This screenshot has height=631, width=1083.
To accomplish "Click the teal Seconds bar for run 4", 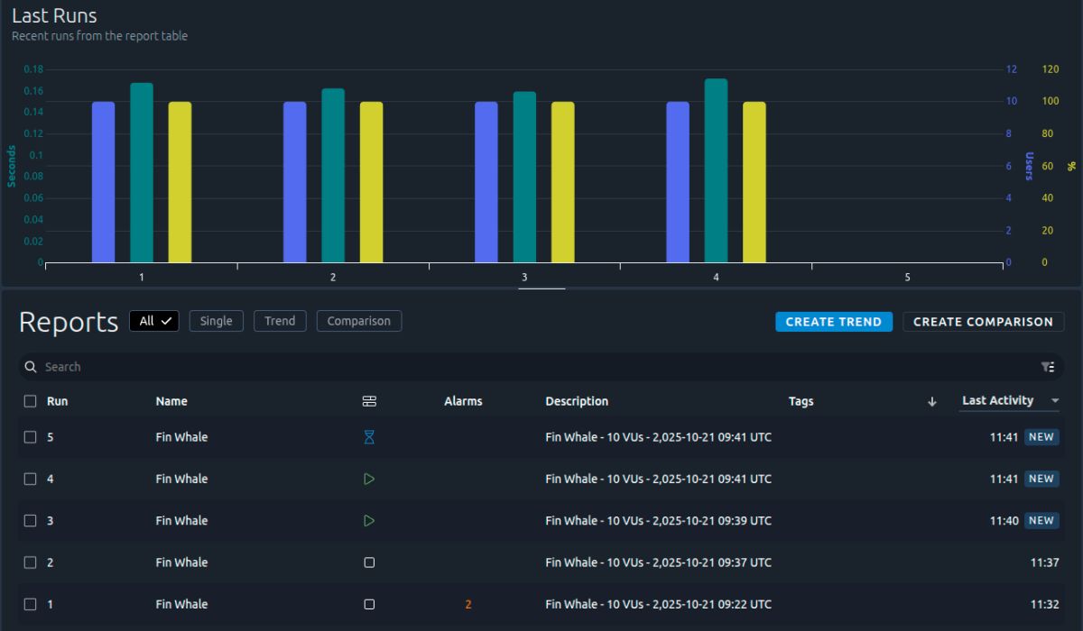I will [716, 171].
